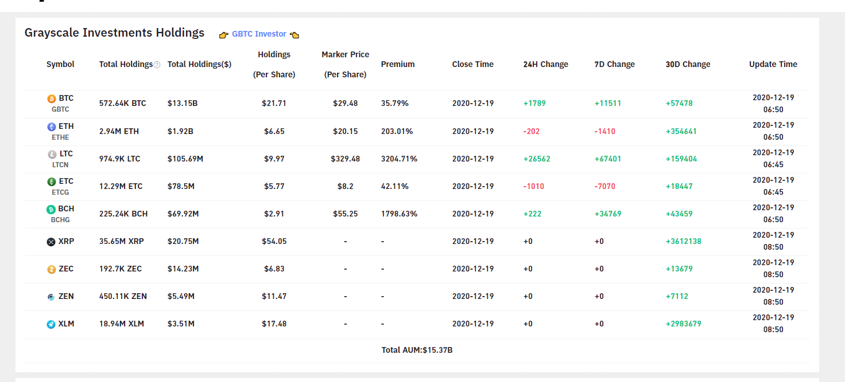Select the GBTC ticker label
The width and height of the screenshot is (845, 382).
[60, 109]
